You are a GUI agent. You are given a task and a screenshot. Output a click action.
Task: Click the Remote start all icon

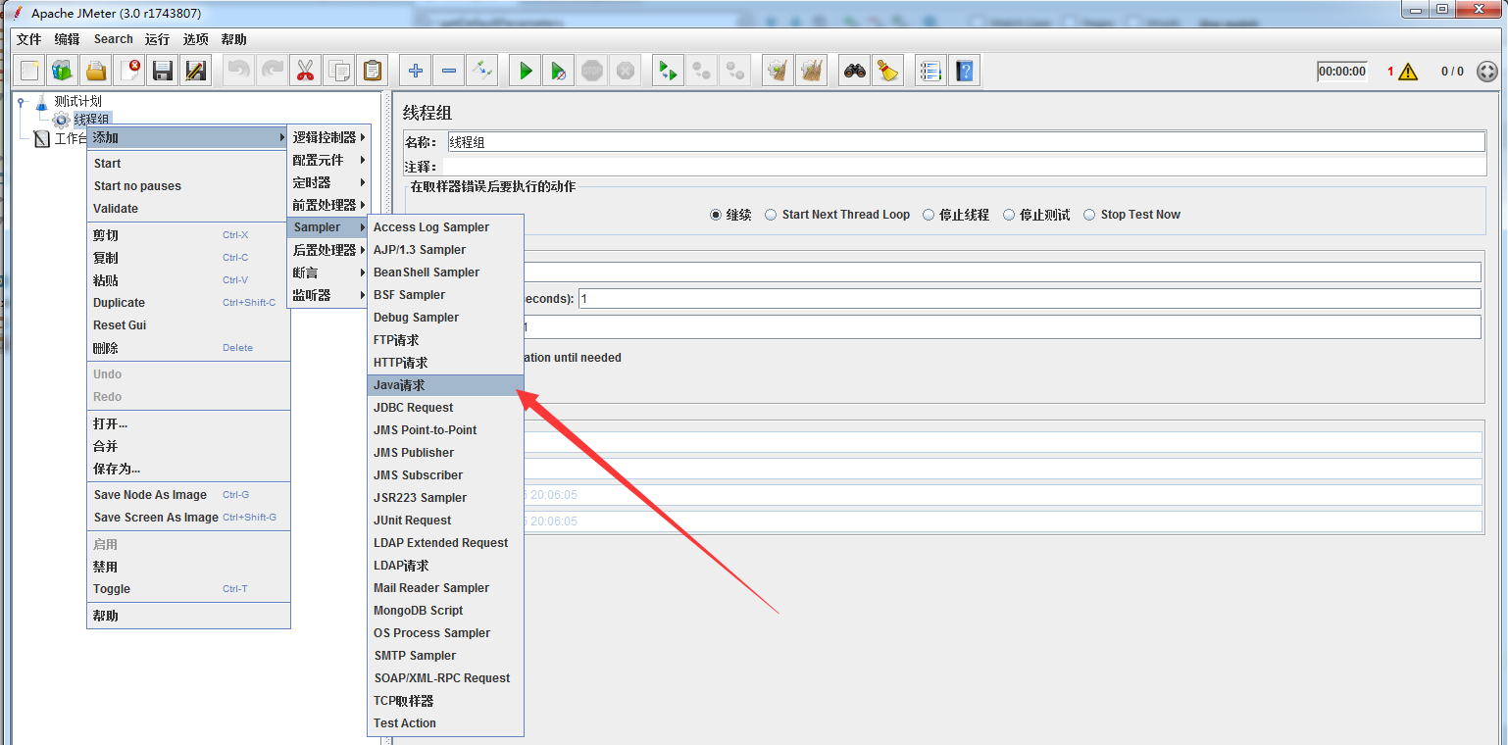[669, 71]
